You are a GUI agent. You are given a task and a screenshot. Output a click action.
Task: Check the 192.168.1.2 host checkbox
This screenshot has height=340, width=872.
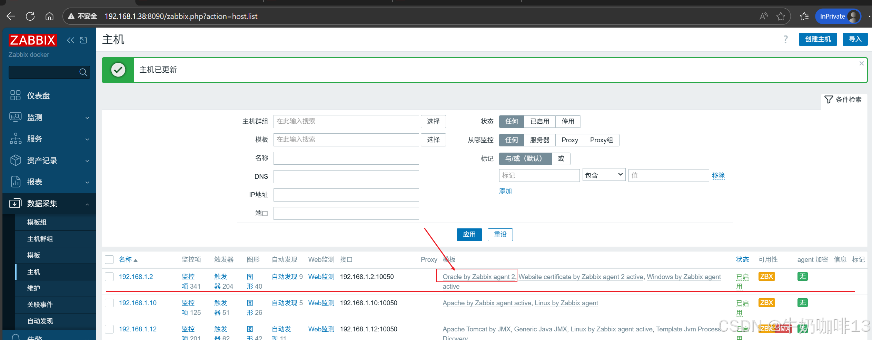click(x=109, y=277)
